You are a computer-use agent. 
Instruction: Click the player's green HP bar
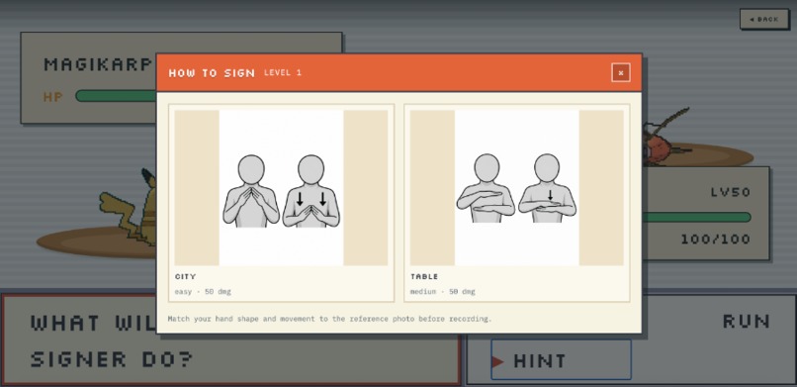pyautogui.click(x=696, y=217)
